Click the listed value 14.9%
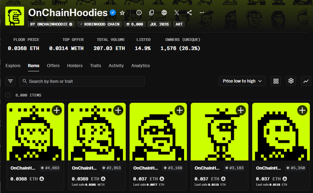 point(143,48)
